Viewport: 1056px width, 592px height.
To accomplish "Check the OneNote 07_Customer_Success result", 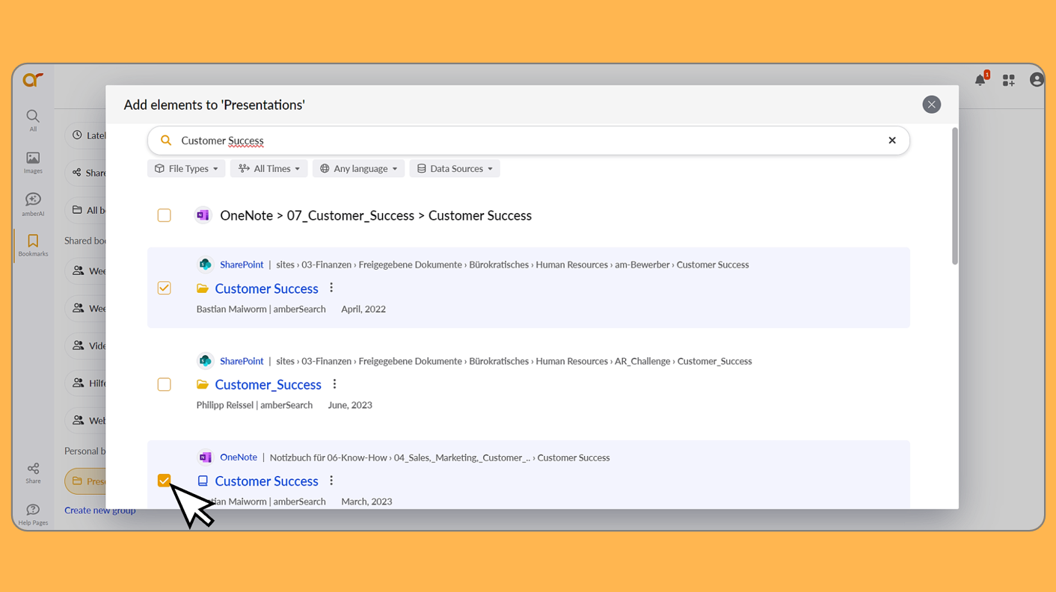I will click(x=165, y=215).
